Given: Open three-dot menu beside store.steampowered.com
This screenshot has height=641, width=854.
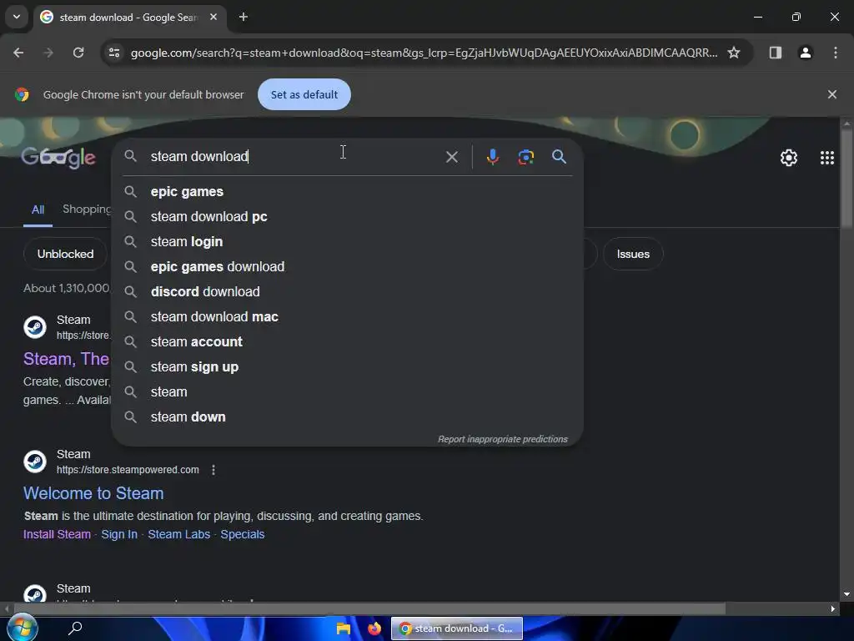Looking at the screenshot, I should 213,470.
